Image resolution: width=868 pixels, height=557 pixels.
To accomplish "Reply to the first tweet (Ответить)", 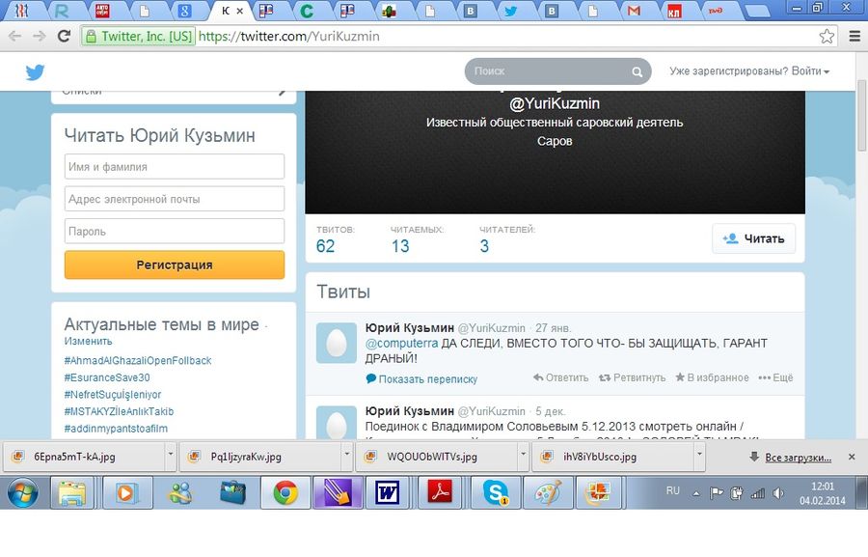I will point(560,377).
